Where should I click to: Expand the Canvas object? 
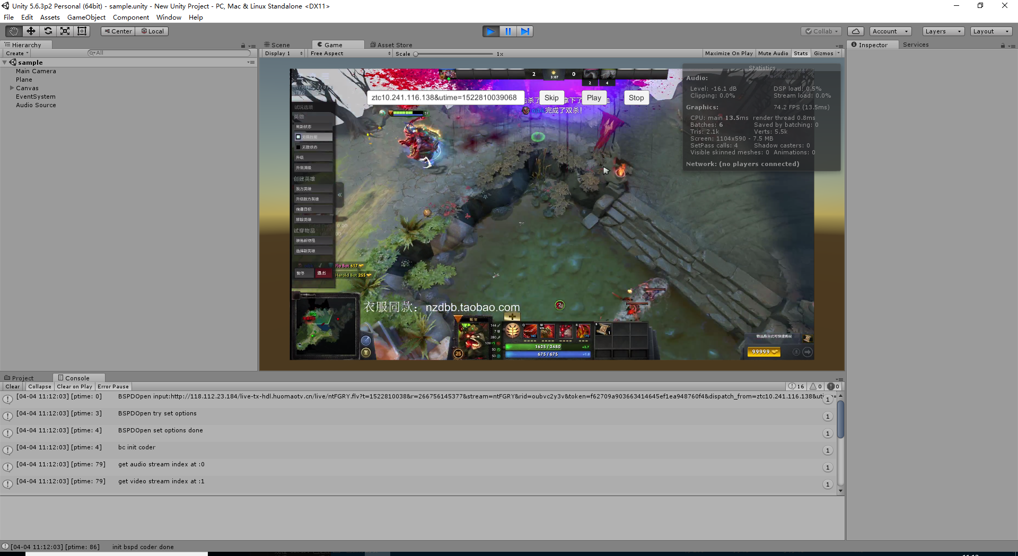pos(12,88)
